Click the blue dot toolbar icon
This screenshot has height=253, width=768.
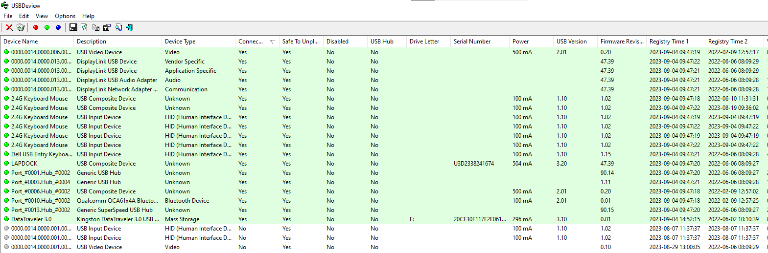[x=58, y=27]
